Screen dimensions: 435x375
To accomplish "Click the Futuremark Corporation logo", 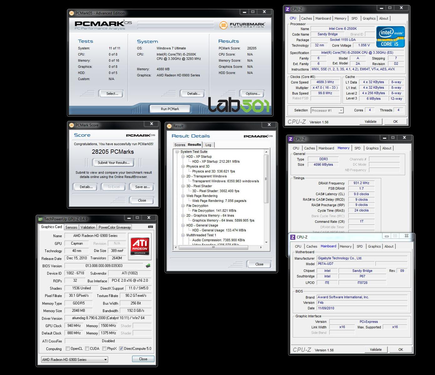I will pyautogui.click(x=242, y=25).
